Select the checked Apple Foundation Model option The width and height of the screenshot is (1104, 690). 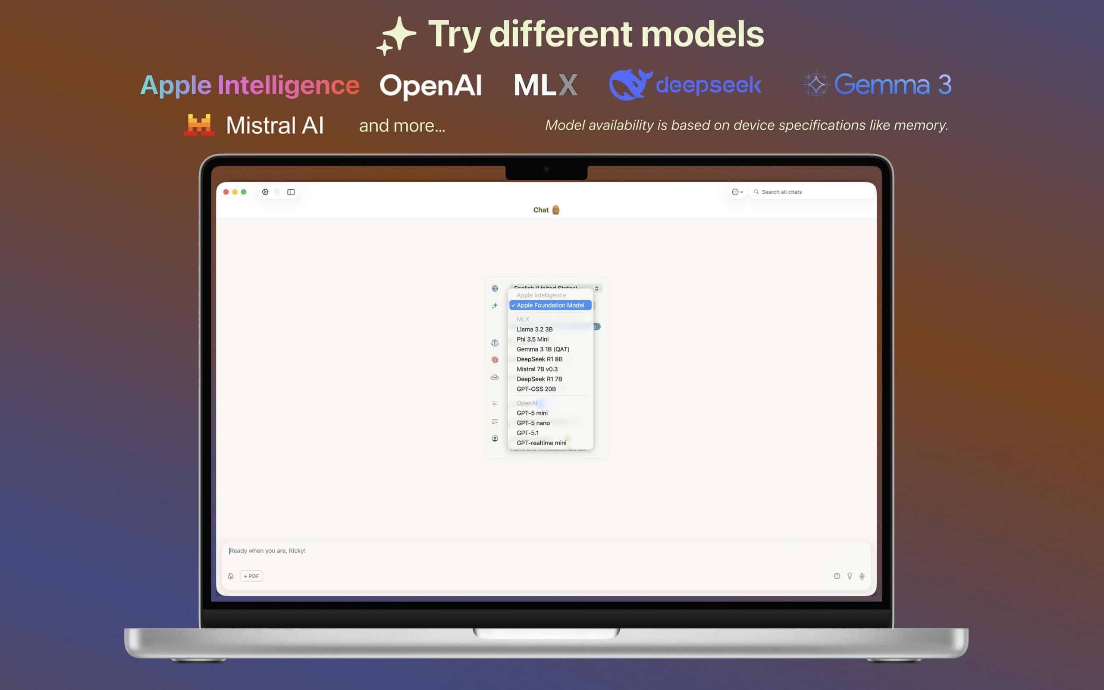550,305
